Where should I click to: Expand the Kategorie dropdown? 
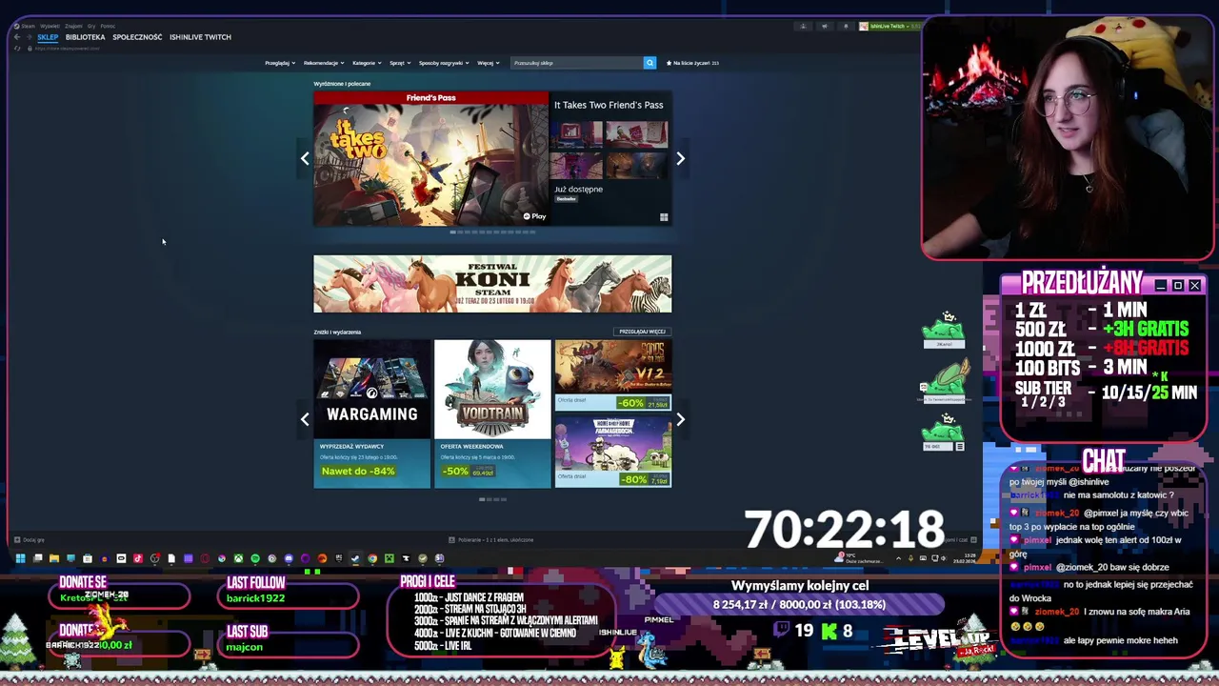367,63
